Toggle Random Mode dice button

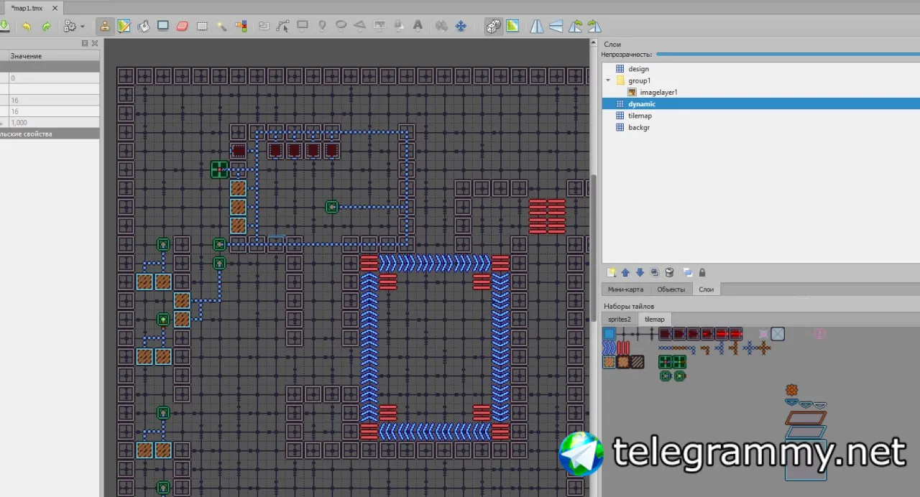493,27
